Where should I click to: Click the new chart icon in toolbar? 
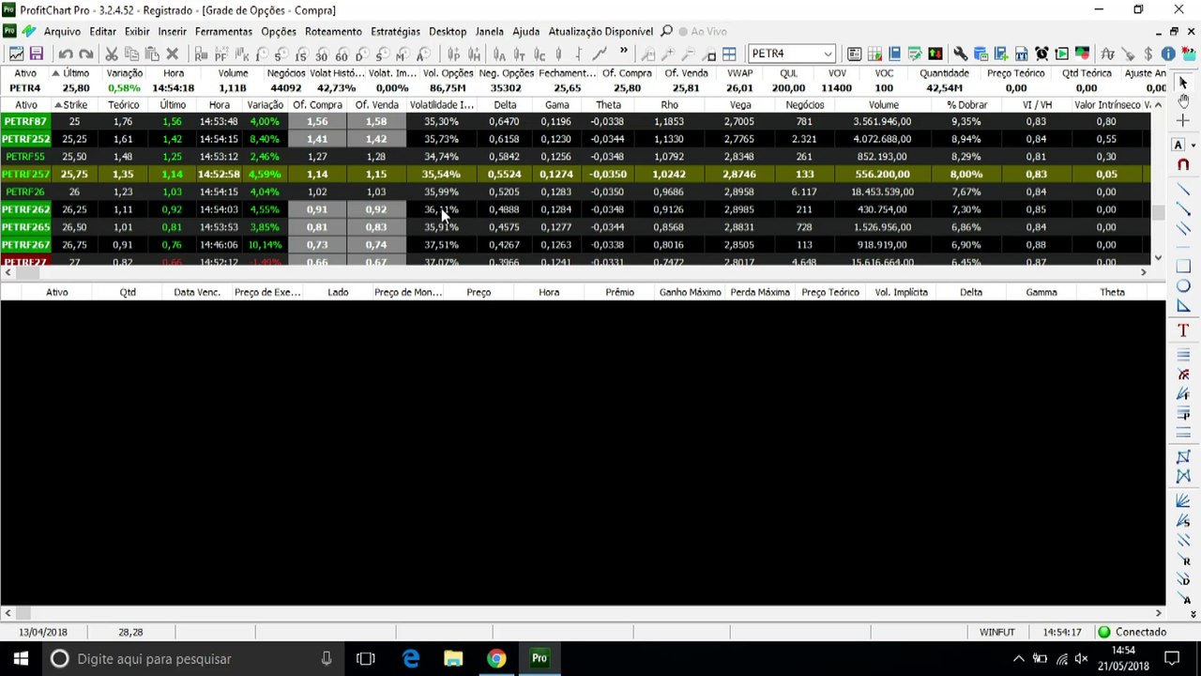[17, 54]
